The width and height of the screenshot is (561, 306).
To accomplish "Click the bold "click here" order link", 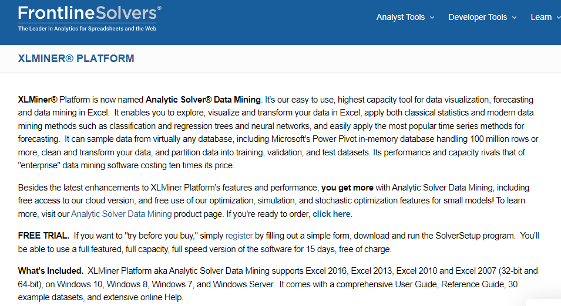I will [331, 214].
